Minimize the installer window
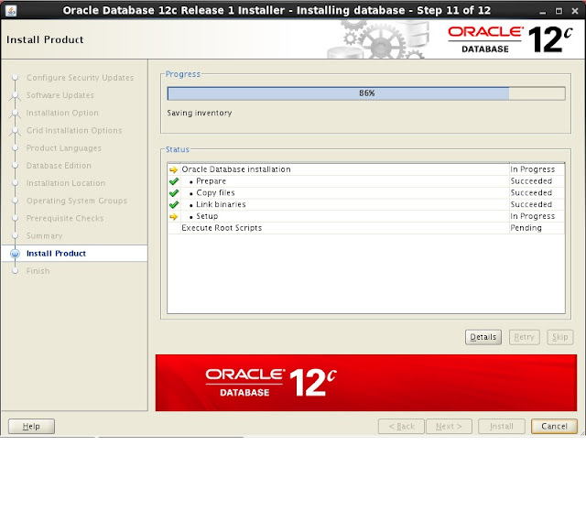The height and width of the screenshot is (511, 586). click(x=543, y=11)
